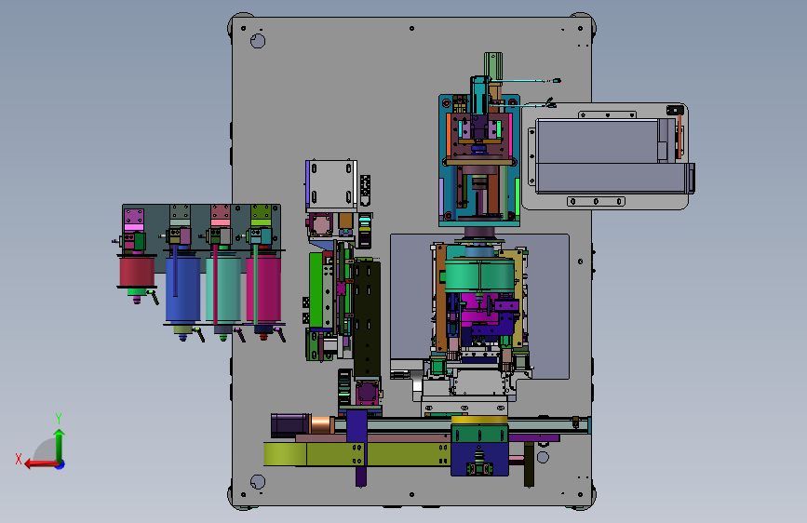Select the black stepper motor beside copper coupling
The image size is (807, 523).
pos(290,425)
